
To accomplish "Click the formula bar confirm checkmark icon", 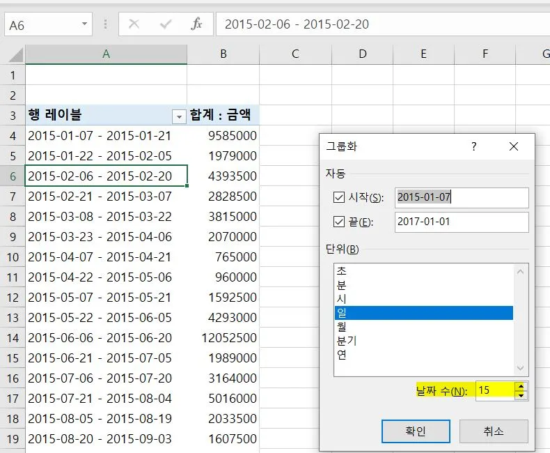I will (x=165, y=24).
